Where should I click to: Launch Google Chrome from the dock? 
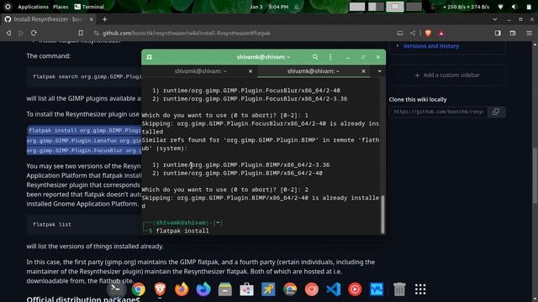(138, 289)
